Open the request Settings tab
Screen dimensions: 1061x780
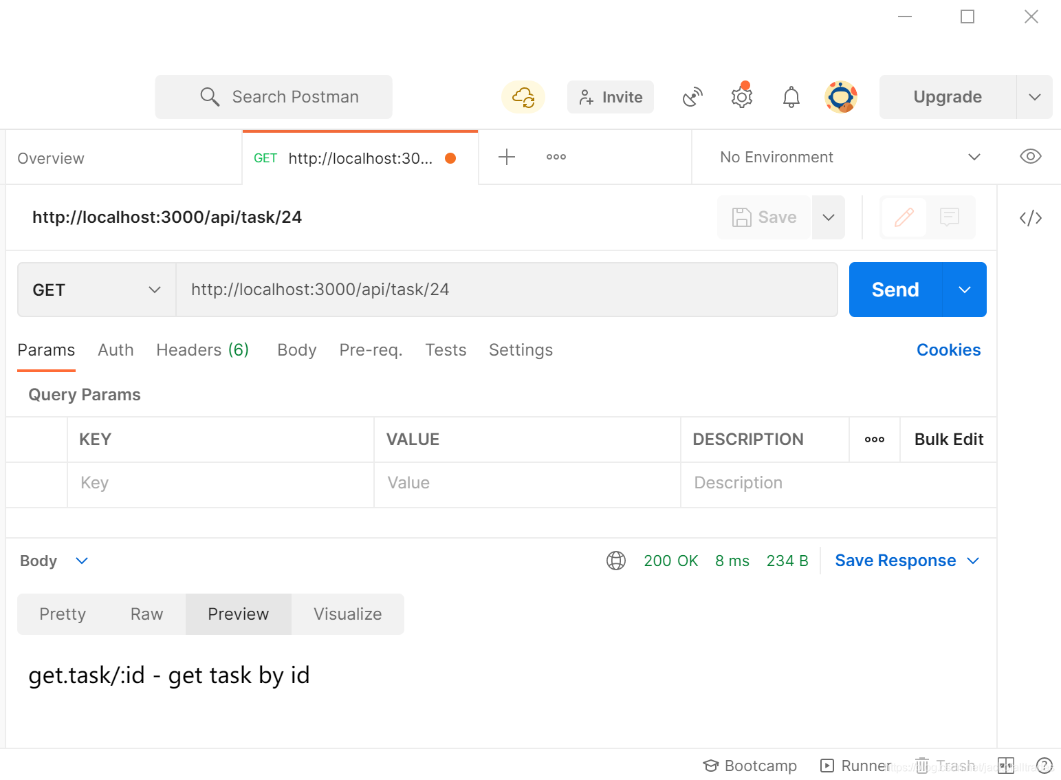[521, 350]
